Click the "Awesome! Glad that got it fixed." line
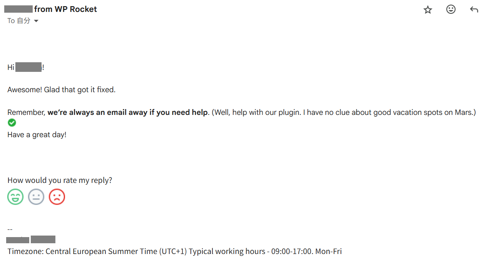Viewport: 479px width, 259px height. 62,90
